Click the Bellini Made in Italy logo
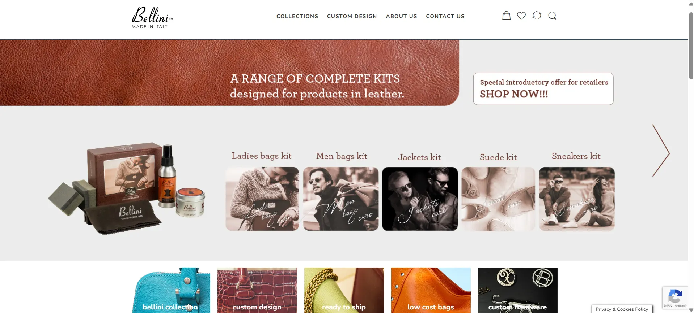The image size is (694, 313). point(152,18)
